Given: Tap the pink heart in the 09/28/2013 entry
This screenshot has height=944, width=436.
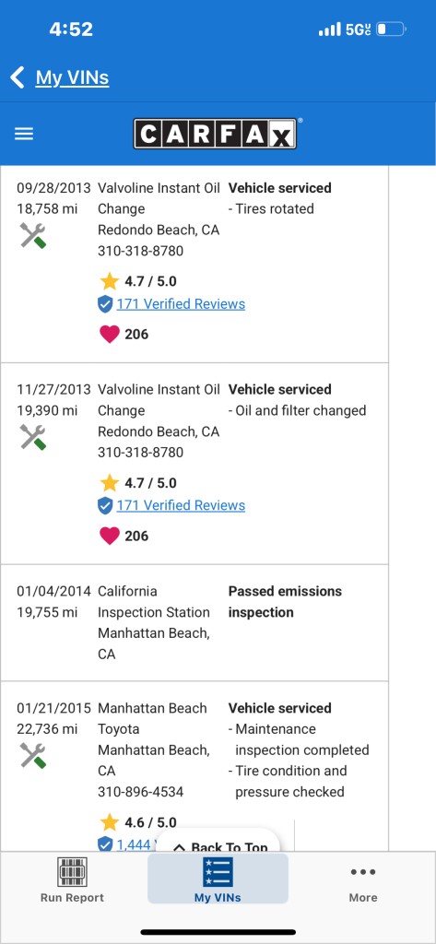Looking at the screenshot, I should pos(109,334).
